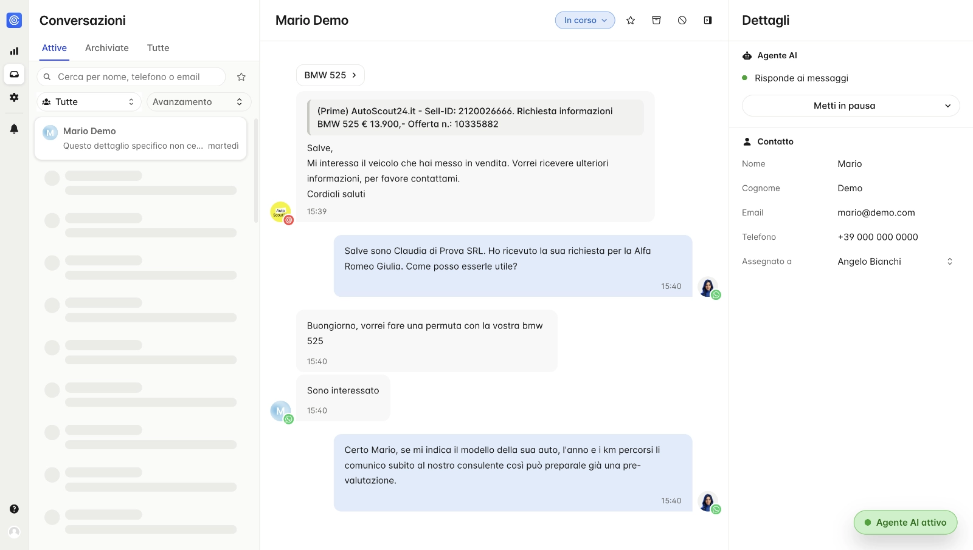The height and width of the screenshot is (550, 973).
Task: Click the permuta BMW 525 message
Action: point(427,341)
